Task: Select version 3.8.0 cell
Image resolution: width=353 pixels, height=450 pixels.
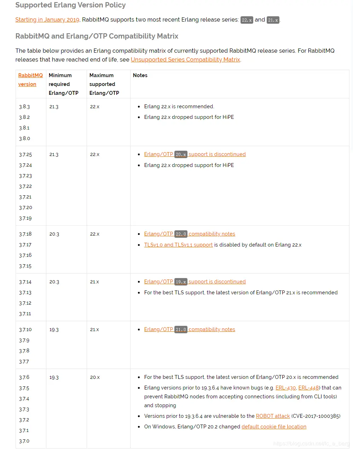Action: [x=24, y=138]
